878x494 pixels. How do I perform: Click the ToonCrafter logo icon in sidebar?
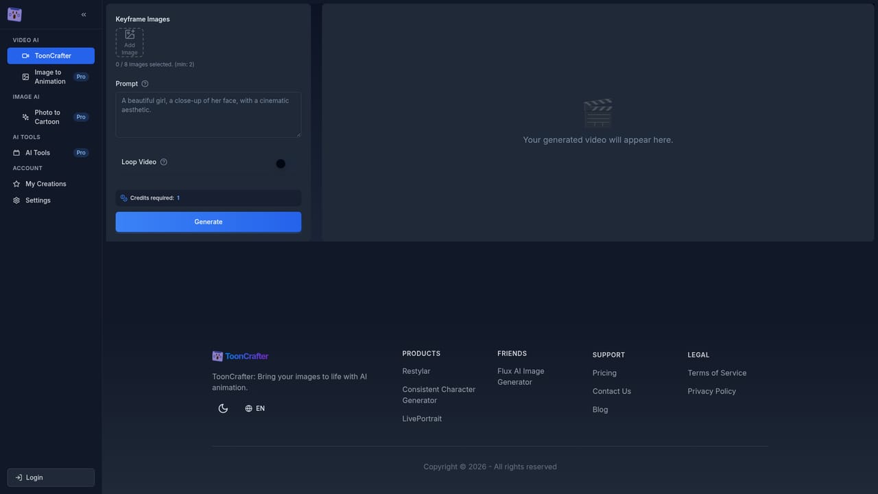[14, 14]
